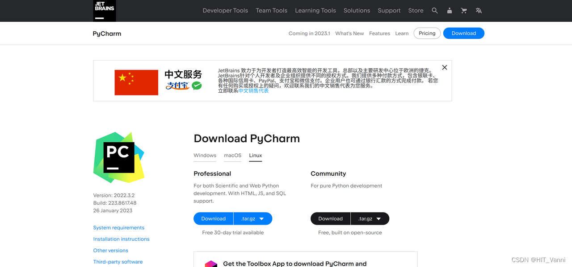
Task: Open Support menu
Action: 389,11
